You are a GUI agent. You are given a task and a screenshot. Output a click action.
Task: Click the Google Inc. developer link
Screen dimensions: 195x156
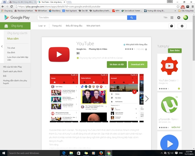point(81,49)
